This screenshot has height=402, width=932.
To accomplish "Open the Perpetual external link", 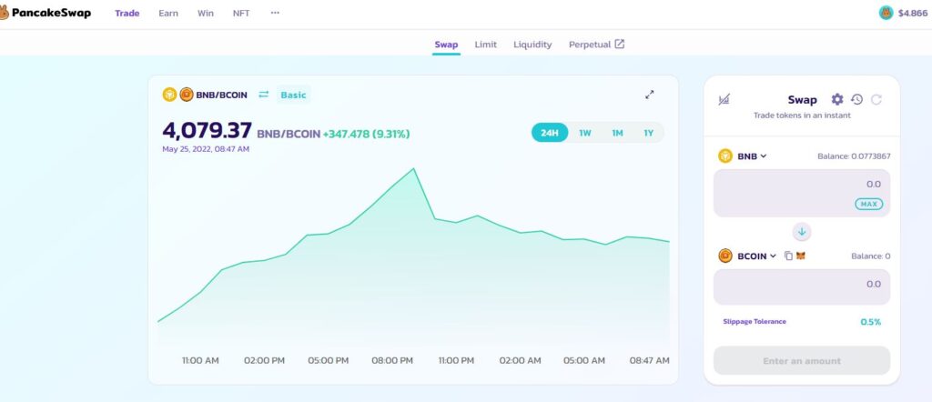I will click(597, 44).
